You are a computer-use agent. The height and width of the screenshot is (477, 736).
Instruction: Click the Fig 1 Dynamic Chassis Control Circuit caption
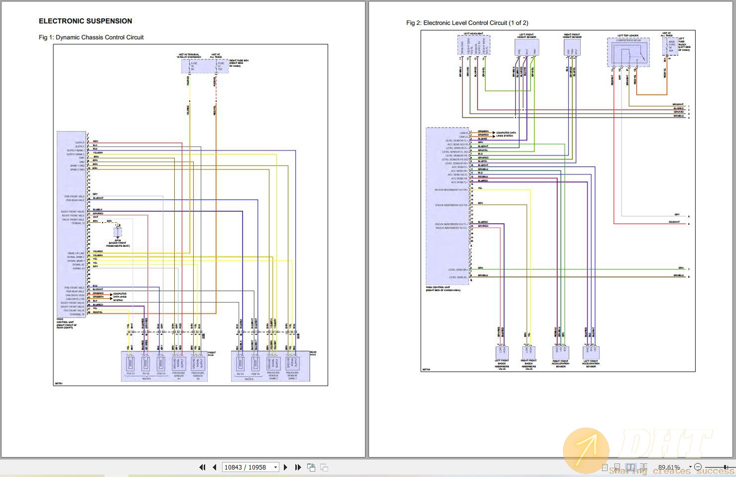[x=91, y=37]
